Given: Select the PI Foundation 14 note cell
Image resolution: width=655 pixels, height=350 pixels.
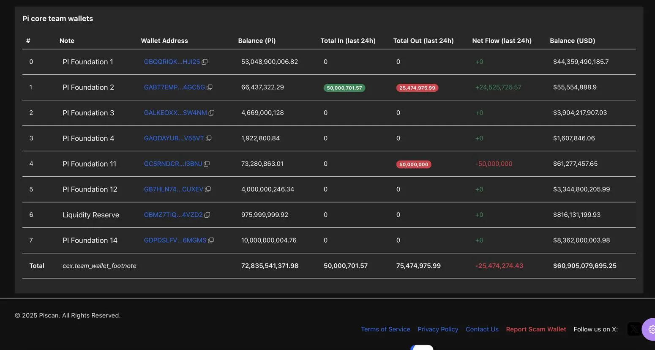Looking at the screenshot, I should [90, 240].
